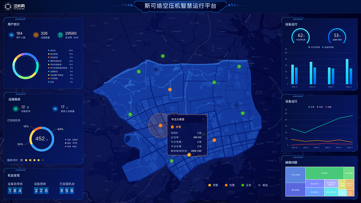Click the 总功率 360 kW popup row
This screenshot has height=203, width=361.
(186, 137)
